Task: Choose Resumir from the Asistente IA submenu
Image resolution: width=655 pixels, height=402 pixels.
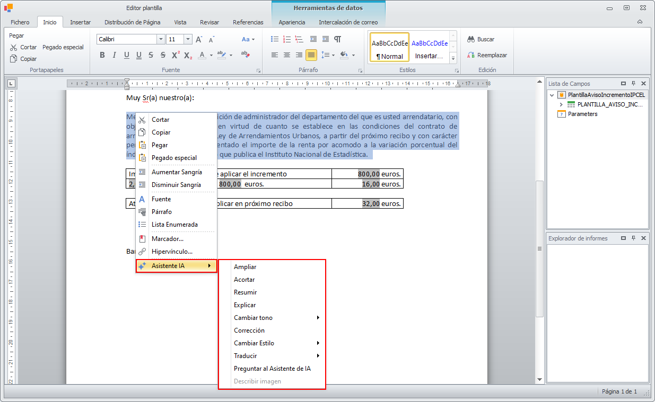Action: pyautogui.click(x=245, y=292)
